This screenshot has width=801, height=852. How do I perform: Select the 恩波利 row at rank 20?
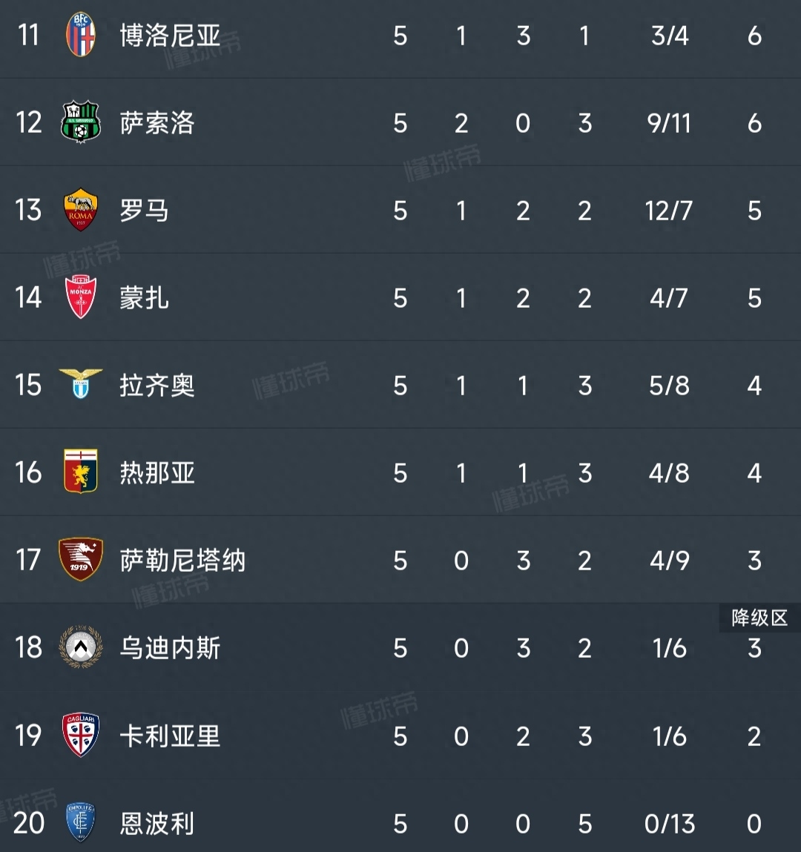pyautogui.click(x=400, y=822)
